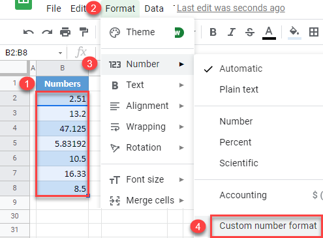Open the Wrapping submenu

tap(147, 126)
